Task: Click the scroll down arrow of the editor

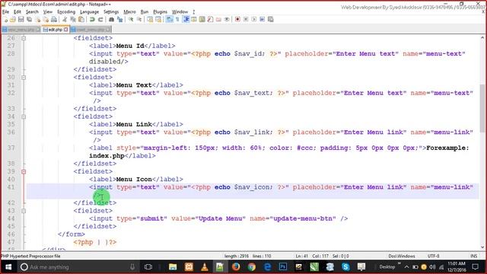Action: tap(482, 247)
